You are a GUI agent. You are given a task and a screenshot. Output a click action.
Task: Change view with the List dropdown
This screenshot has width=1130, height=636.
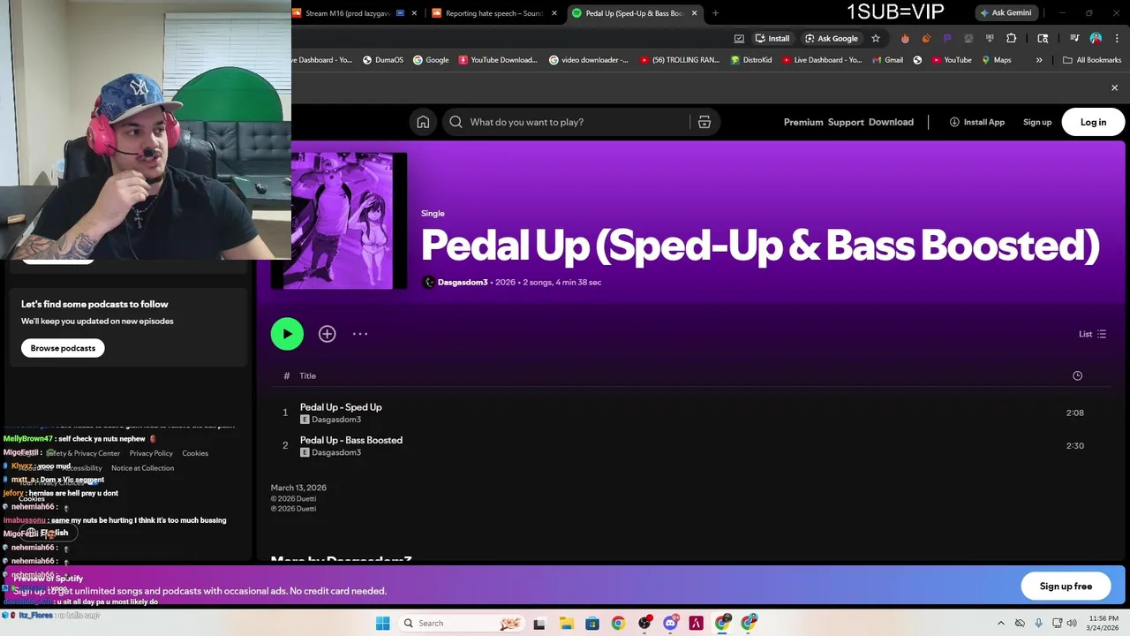tap(1092, 334)
